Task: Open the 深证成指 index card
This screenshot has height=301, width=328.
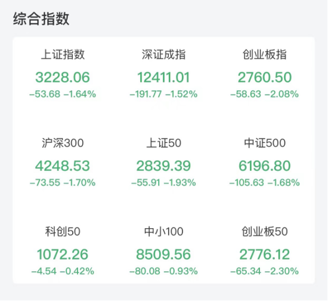Action: tap(163, 73)
